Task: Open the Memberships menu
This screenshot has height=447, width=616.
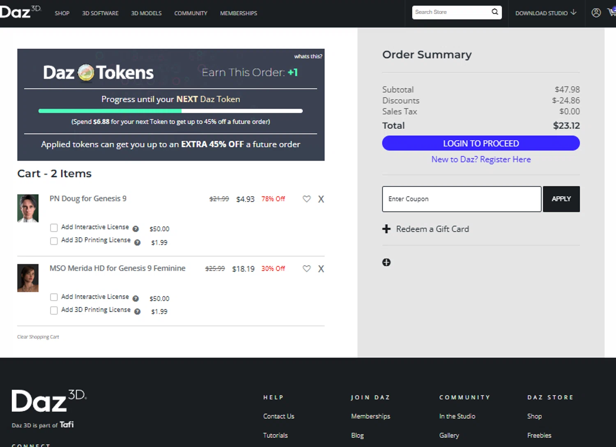Action: click(239, 13)
